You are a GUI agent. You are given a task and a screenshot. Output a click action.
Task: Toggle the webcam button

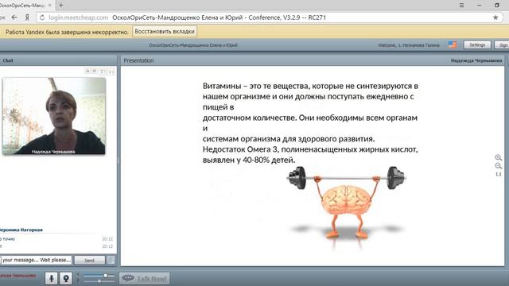(x=66, y=278)
